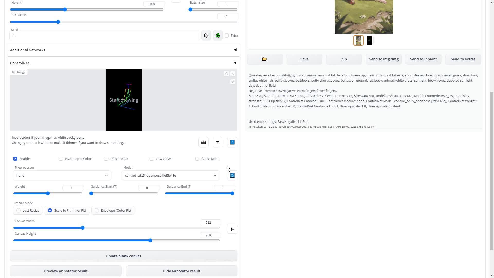Click the mirror webcam arrows icon
Viewport: 494px width, 278px height.
218,142
